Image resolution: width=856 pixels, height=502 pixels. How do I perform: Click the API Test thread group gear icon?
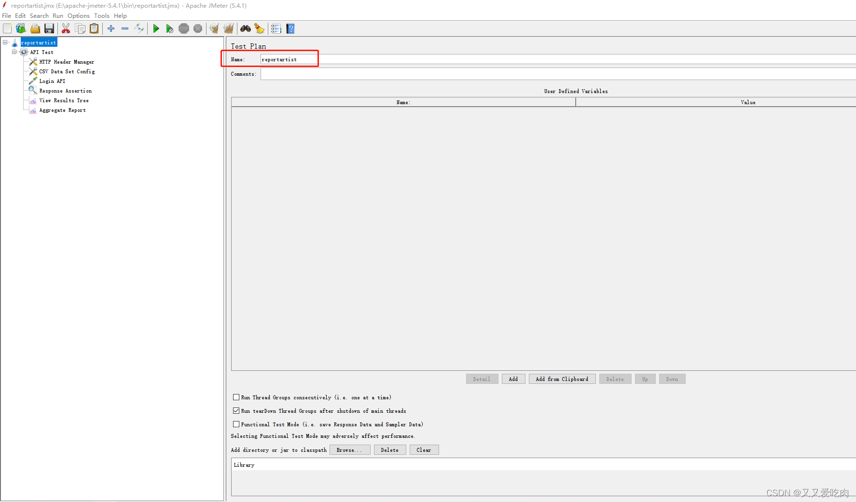click(x=24, y=52)
